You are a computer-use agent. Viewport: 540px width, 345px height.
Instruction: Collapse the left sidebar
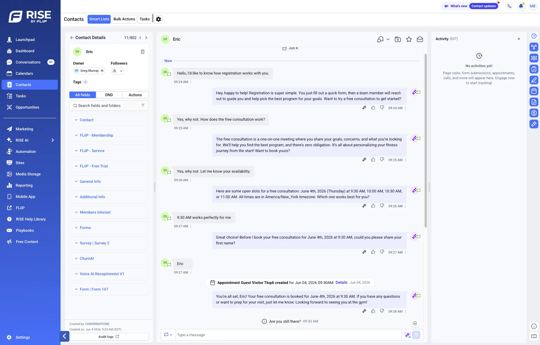pyautogui.click(x=64, y=336)
